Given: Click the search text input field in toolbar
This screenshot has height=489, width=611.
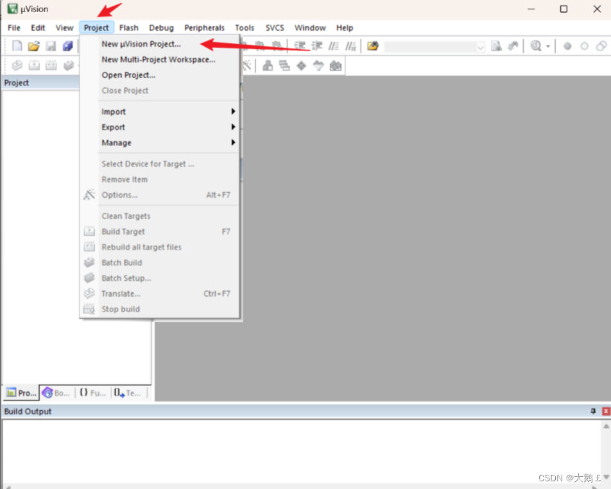Looking at the screenshot, I should click(430, 47).
